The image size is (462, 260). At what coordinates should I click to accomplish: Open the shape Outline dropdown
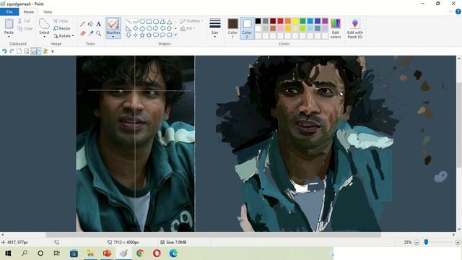[x=191, y=21]
